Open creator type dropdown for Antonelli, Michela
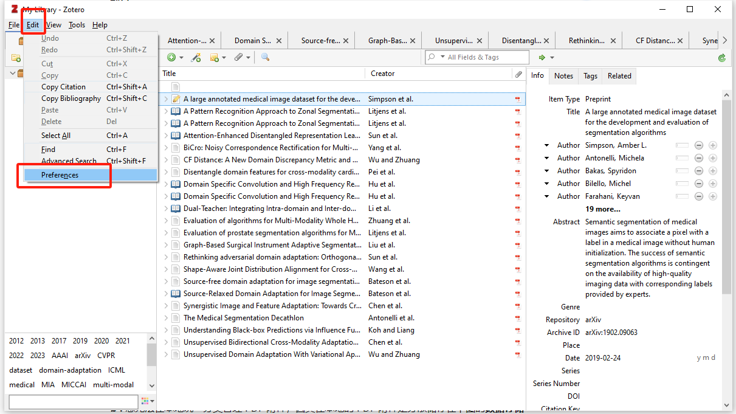Screen dimensions: 736x414 [547, 158]
